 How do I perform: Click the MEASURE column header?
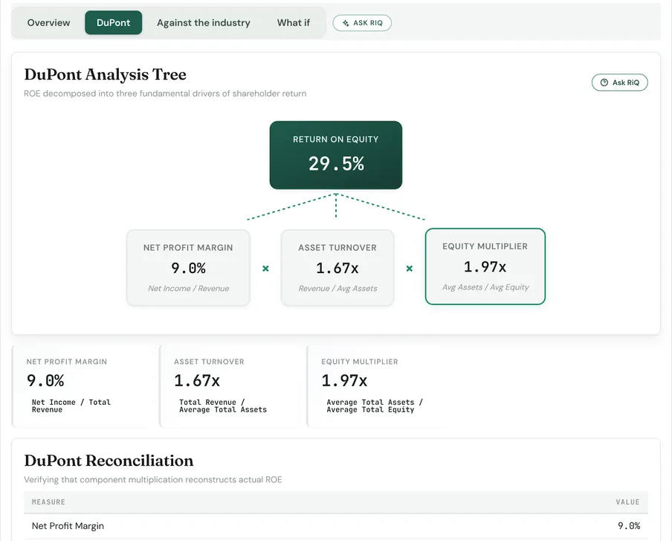click(x=48, y=502)
